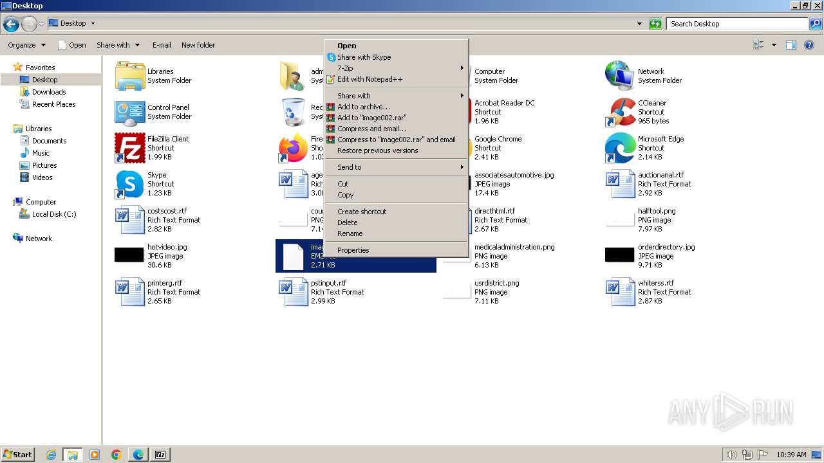Click into the Search Desktop field
This screenshot has height=463, width=824.
(737, 24)
